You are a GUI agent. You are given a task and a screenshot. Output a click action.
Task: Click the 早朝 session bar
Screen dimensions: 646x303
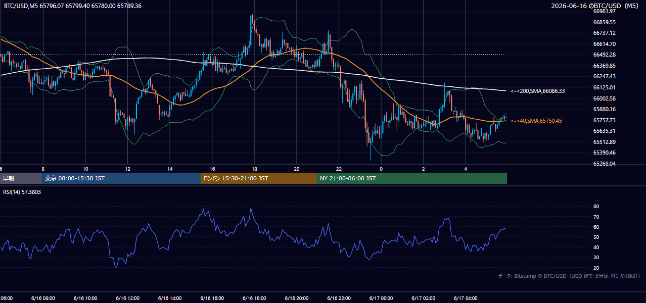pyautogui.click(x=21, y=178)
